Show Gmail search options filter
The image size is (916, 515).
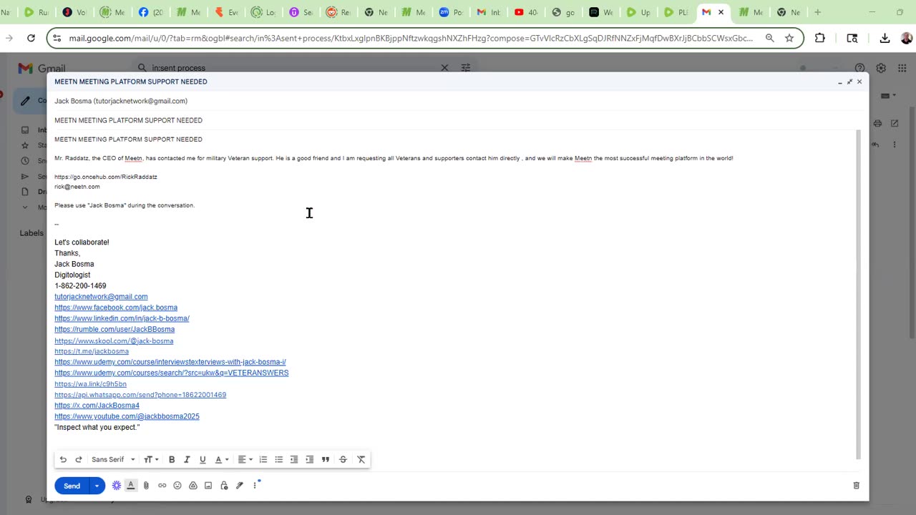pyautogui.click(x=466, y=68)
